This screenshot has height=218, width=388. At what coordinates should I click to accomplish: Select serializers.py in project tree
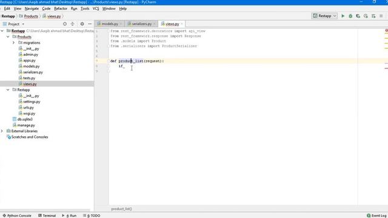pyautogui.click(x=33, y=72)
